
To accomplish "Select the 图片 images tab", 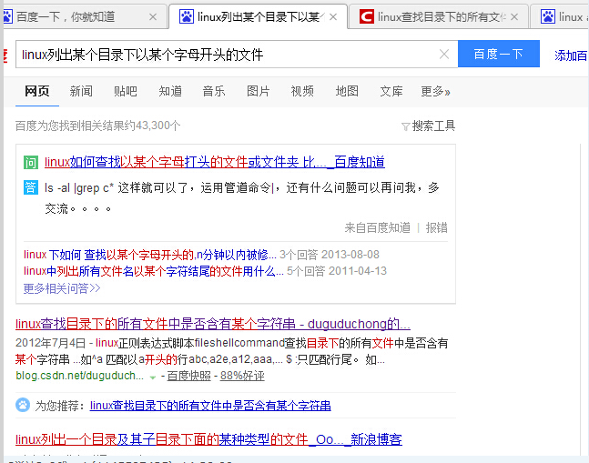I will coord(258,91).
